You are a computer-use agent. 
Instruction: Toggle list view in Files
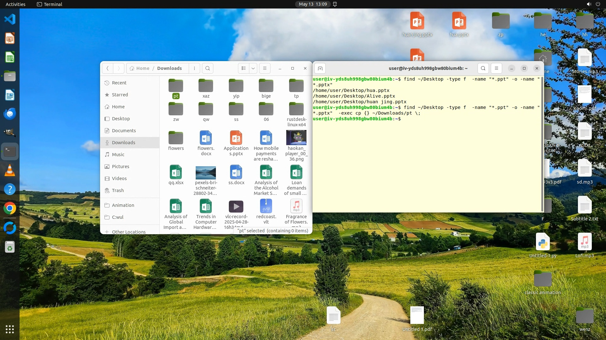(x=243, y=68)
